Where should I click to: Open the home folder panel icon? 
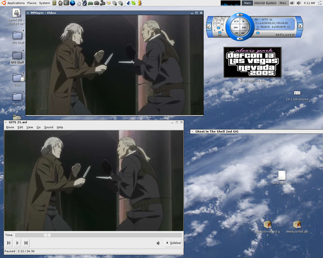(60, 3)
